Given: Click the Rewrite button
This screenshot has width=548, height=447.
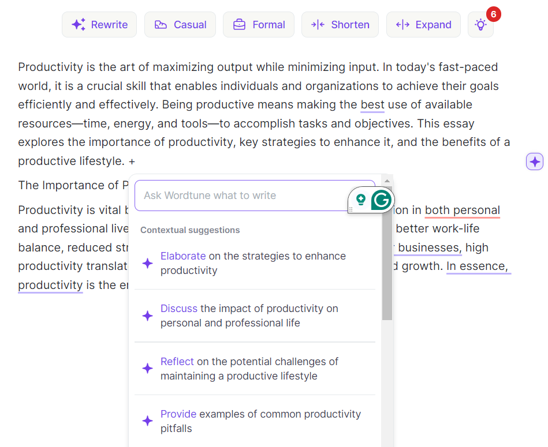Looking at the screenshot, I should [x=99, y=25].
